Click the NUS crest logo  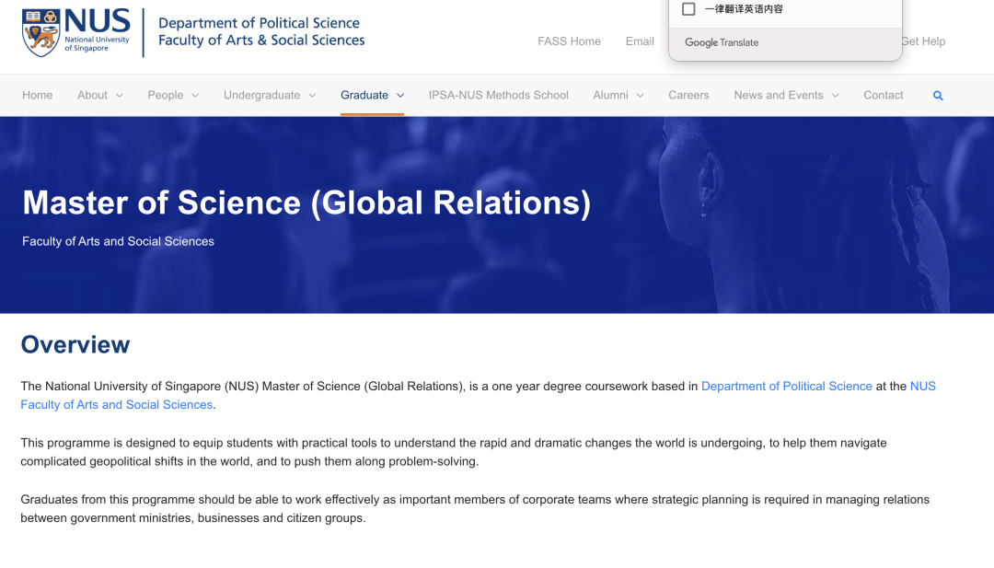point(41,33)
